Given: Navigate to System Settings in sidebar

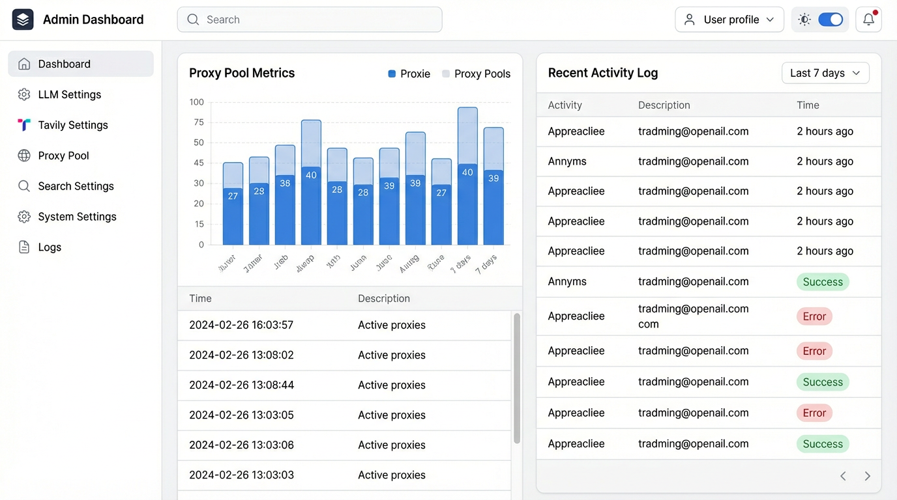Looking at the screenshot, I should click(77, 217).
